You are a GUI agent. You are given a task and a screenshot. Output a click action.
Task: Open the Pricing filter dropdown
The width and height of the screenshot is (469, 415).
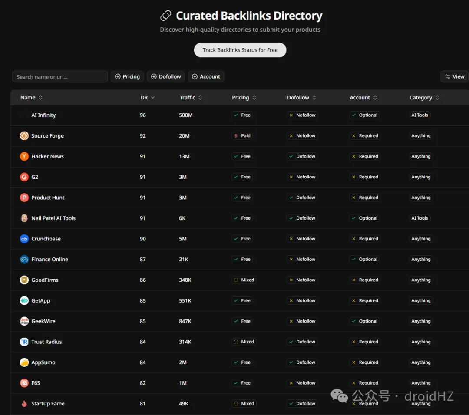pos(127,77)
